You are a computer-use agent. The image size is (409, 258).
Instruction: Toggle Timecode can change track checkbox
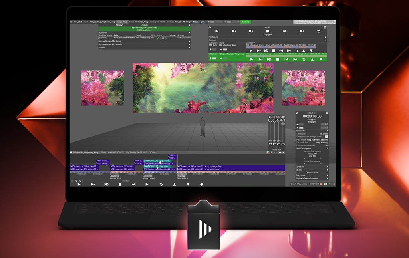coord(326,137)
